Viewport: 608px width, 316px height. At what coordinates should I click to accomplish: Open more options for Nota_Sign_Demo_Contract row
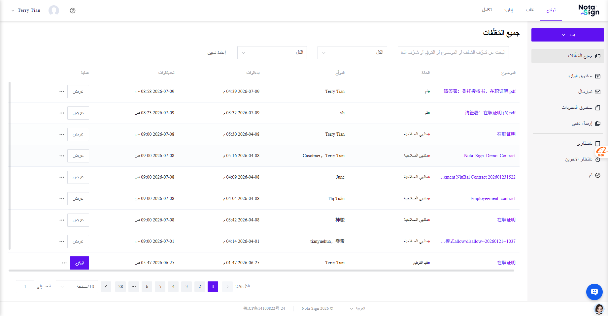(x=62, y=156)
